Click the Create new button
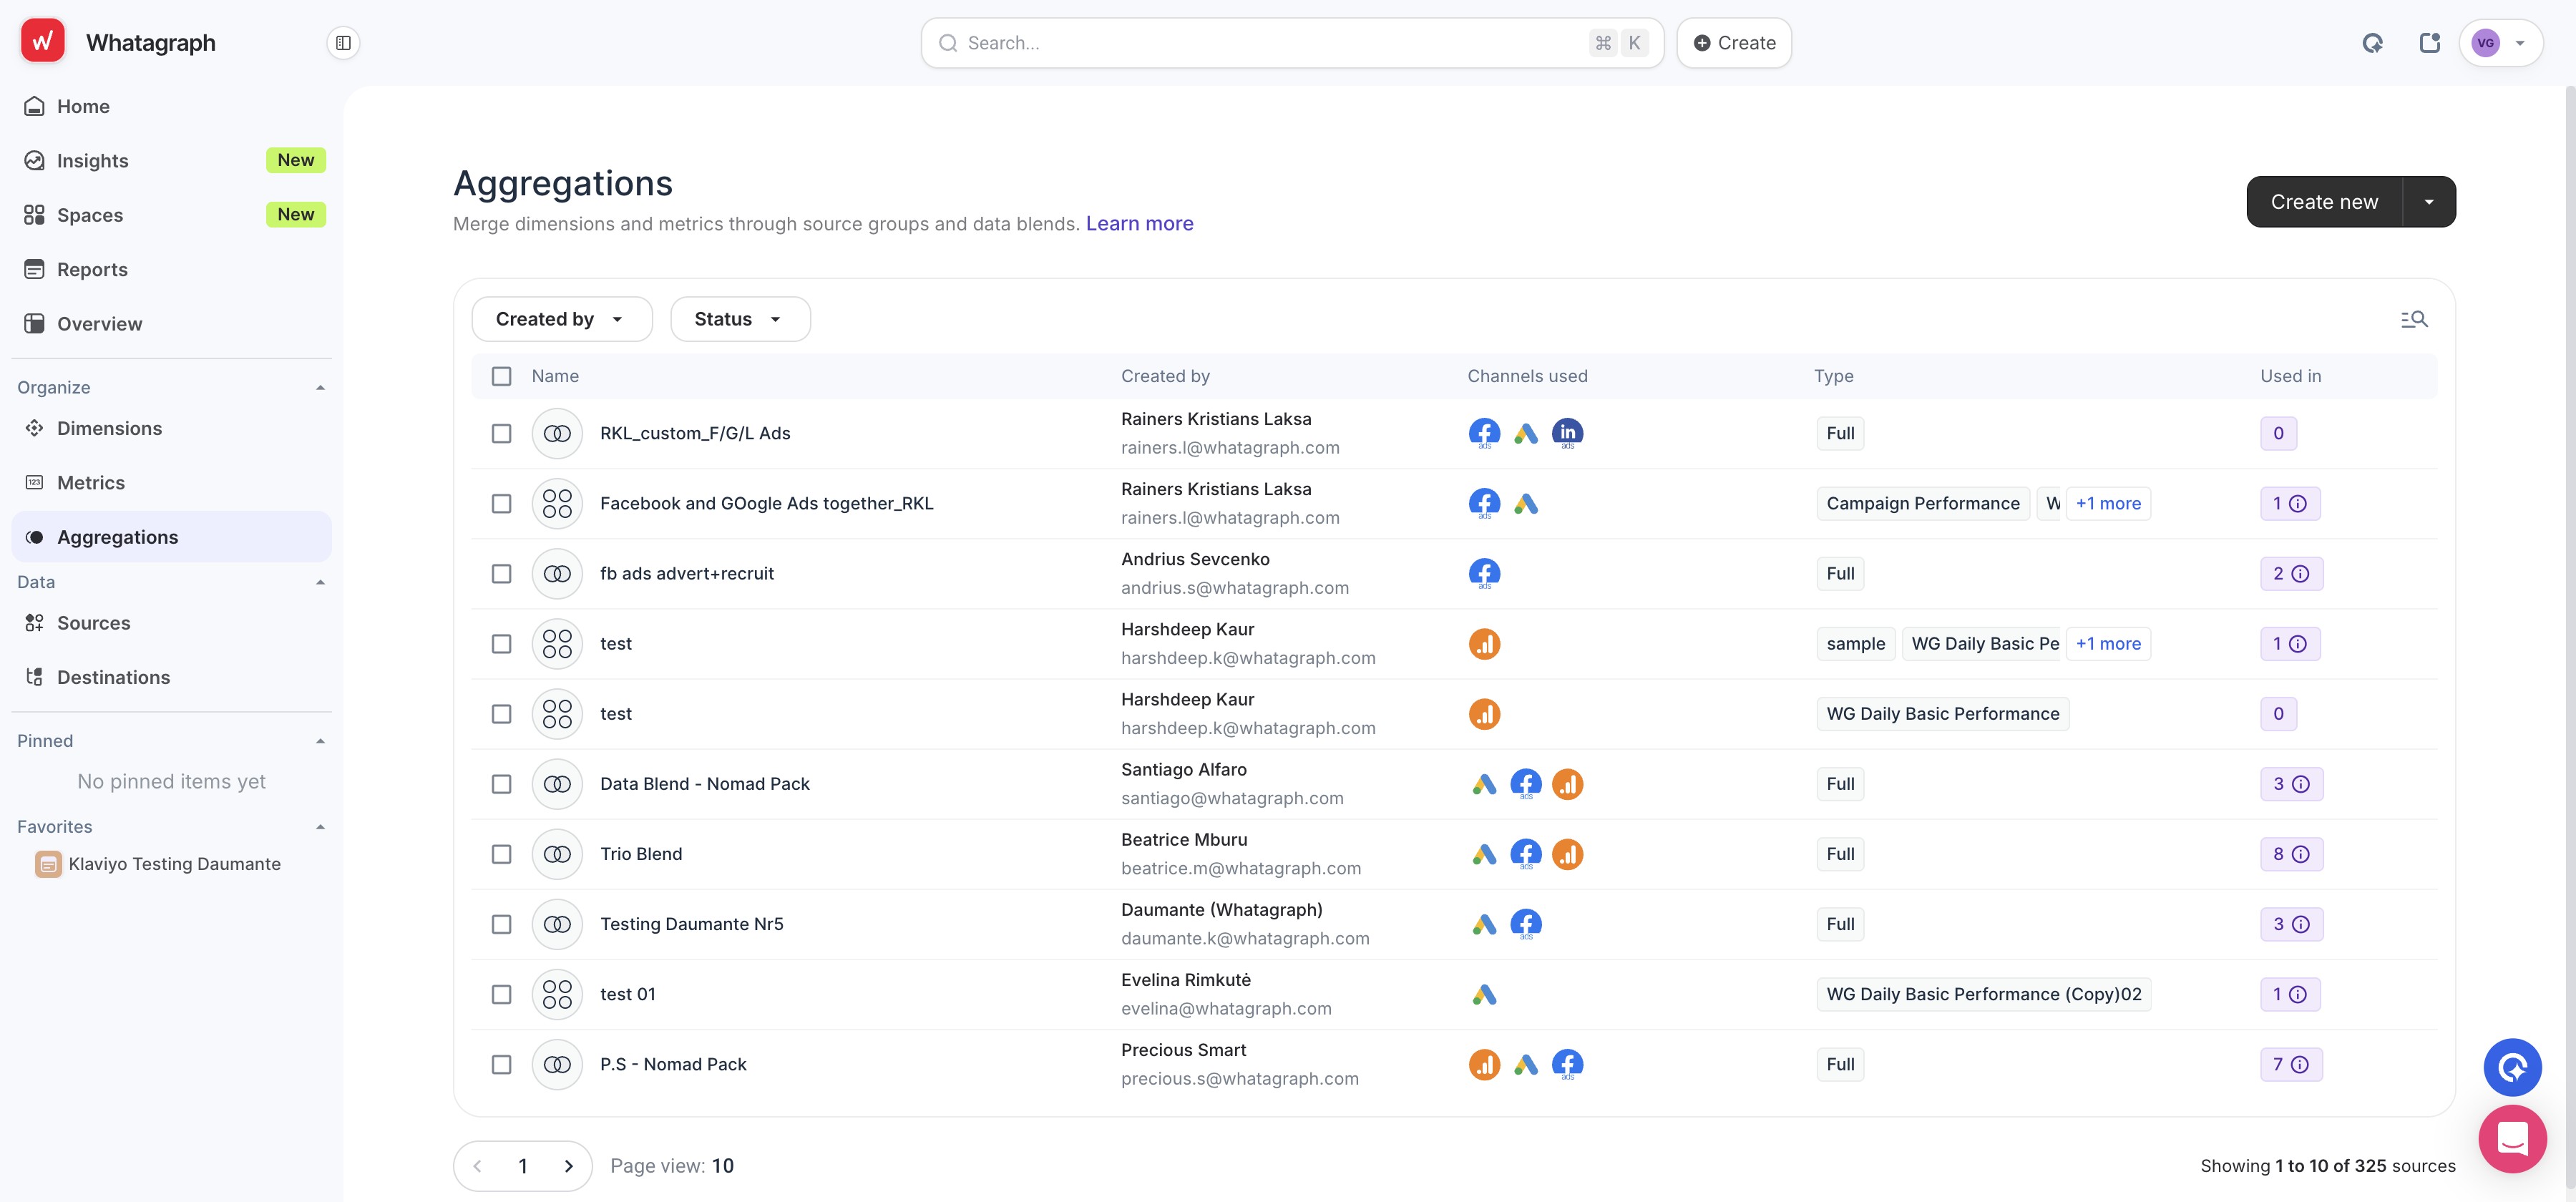Viewport: 2576px width, 1202px height. [x=2324, y=202]
